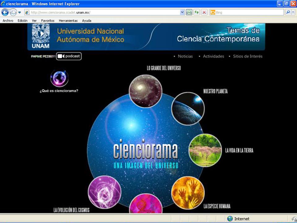Select the Nuestro Planeta label
The image size is (297, 223).
[216, 91]
